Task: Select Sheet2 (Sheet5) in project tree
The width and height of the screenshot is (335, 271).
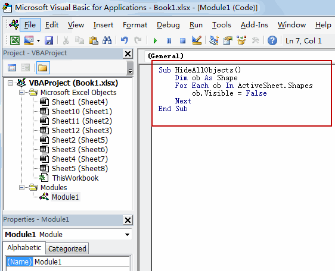Action: point(80,140)
